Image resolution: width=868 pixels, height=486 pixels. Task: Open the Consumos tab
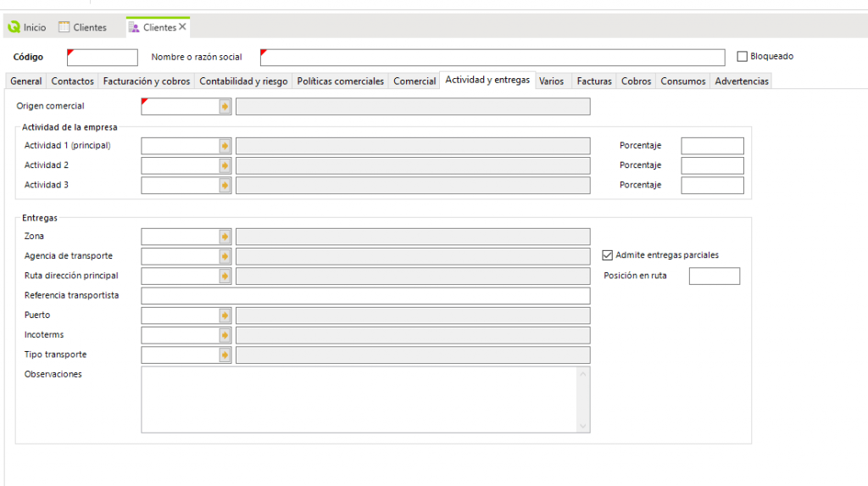click(x=683, y=81)
